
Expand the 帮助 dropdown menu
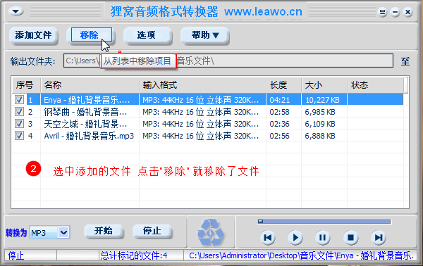tap(204, 35)
